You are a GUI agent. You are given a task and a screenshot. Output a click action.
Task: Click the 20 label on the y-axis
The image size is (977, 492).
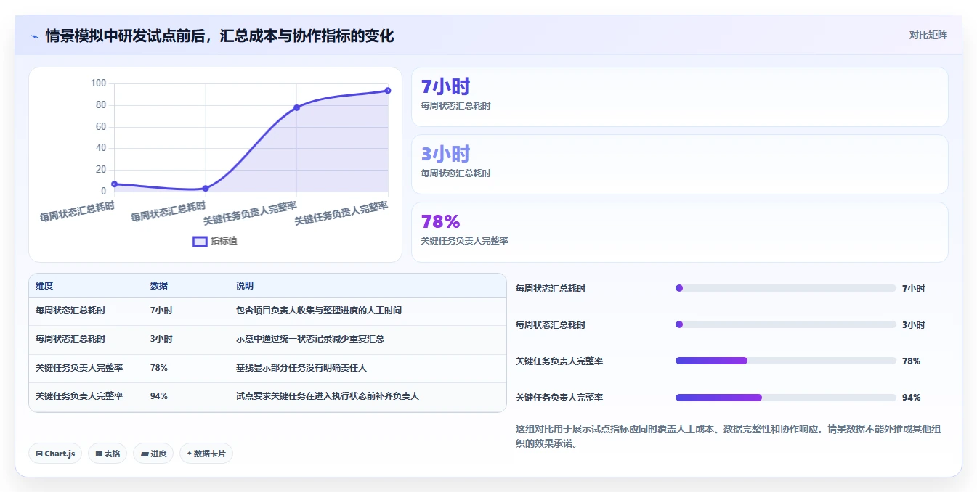click(x=101, y=170)
